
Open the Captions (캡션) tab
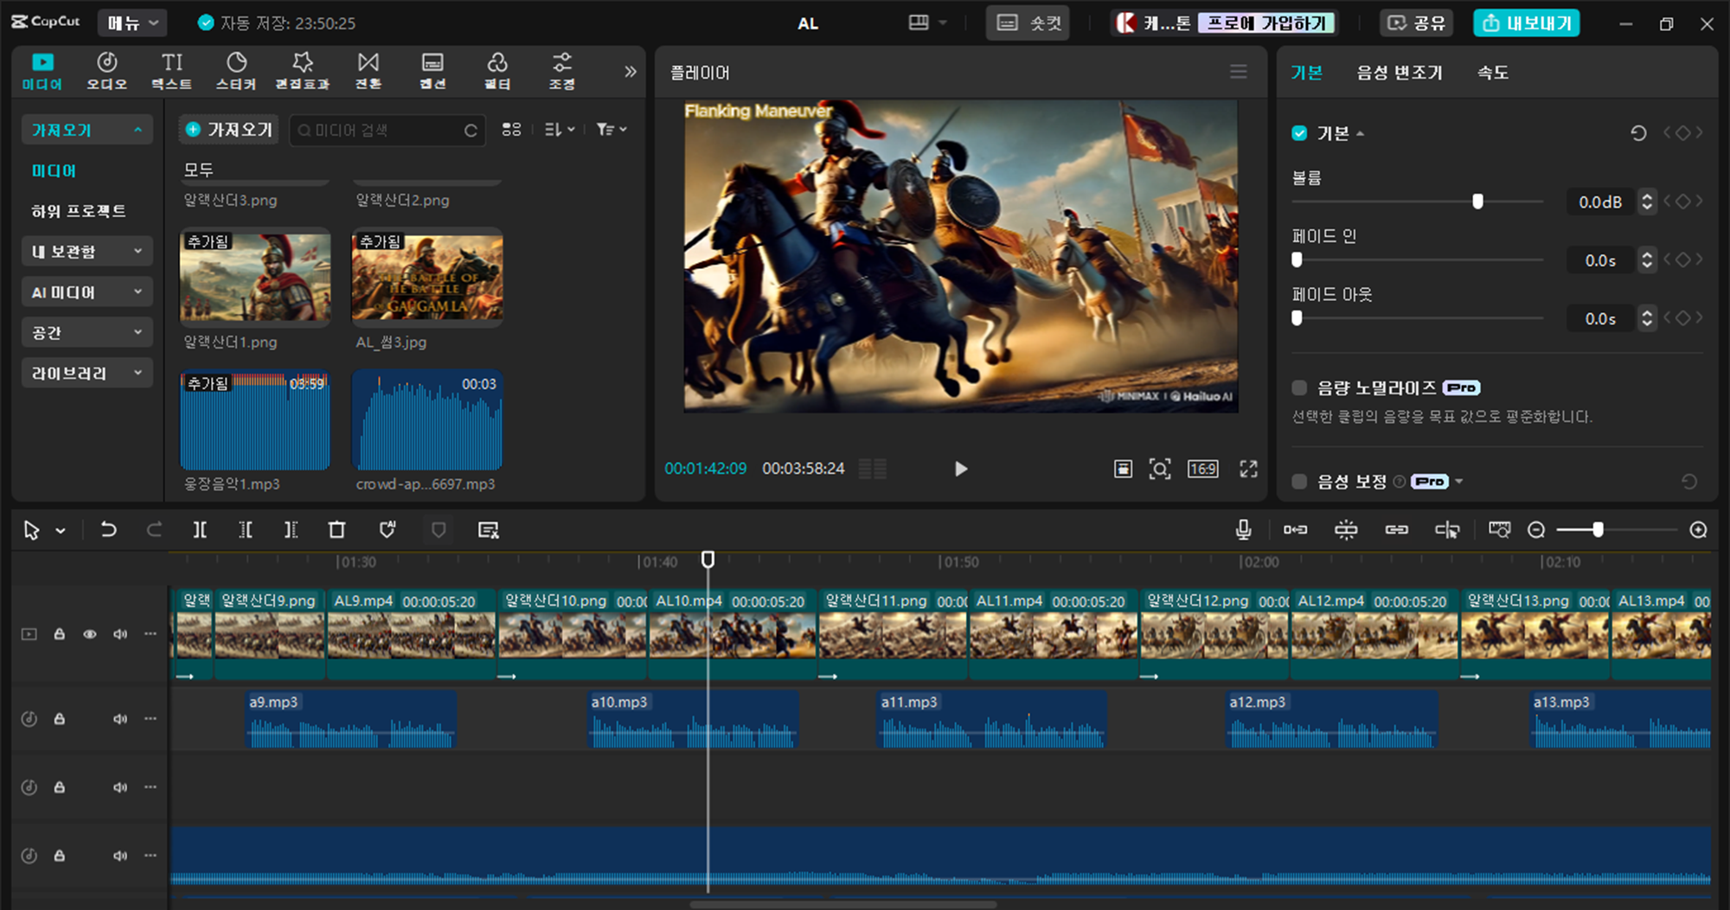[432, 71]
